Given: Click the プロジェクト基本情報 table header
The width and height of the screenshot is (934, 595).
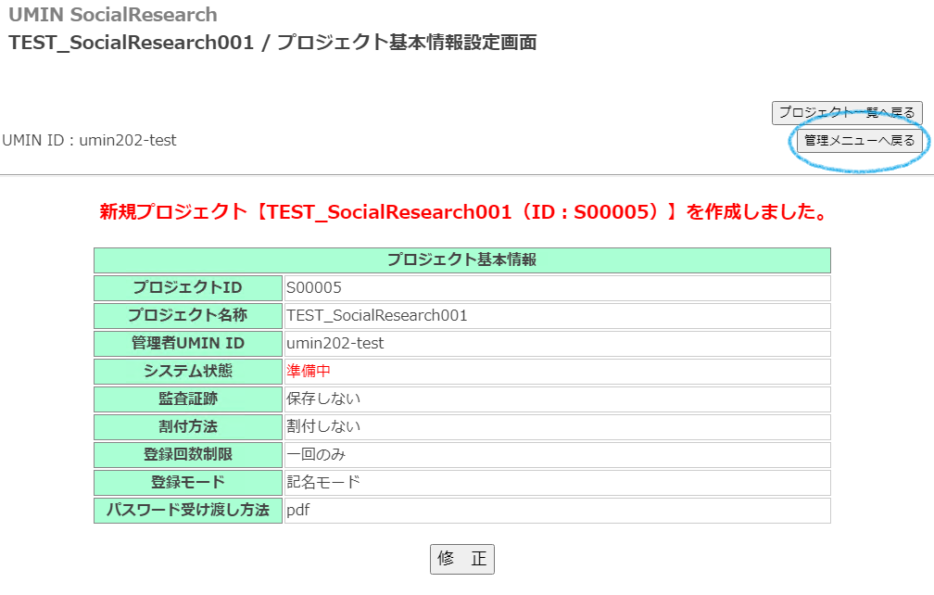Looking at the screenshot, I should [461, 260].
